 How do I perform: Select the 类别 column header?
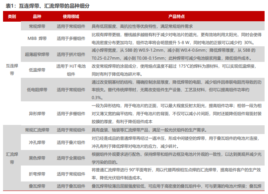(x=12, y=17)
